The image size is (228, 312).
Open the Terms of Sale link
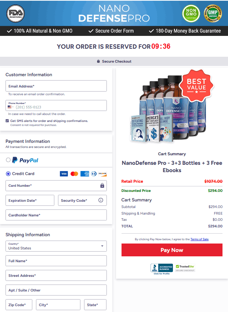click(199, 239)
